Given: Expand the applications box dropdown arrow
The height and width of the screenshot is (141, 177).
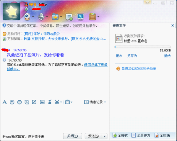Looking at the screenshot, I should (x=98, y=17).
